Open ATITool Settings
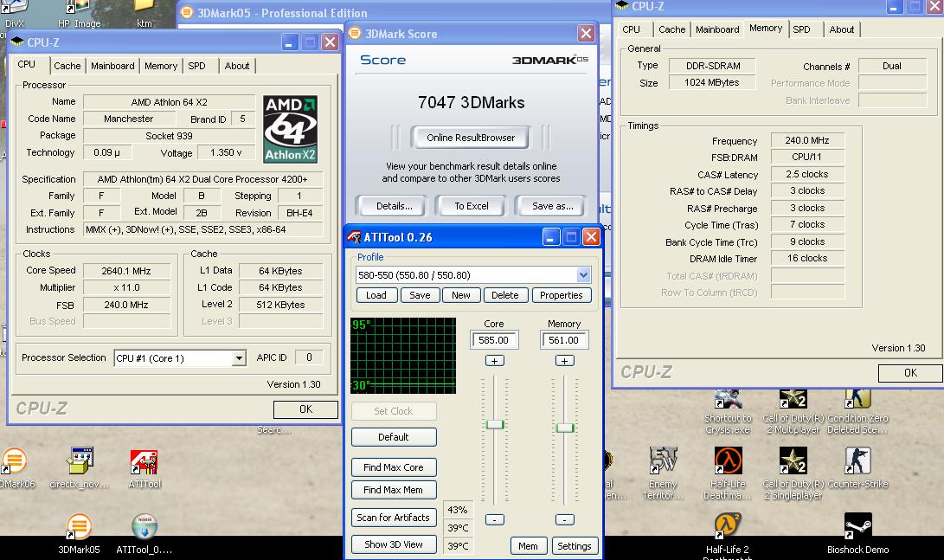 pos(575,546)
